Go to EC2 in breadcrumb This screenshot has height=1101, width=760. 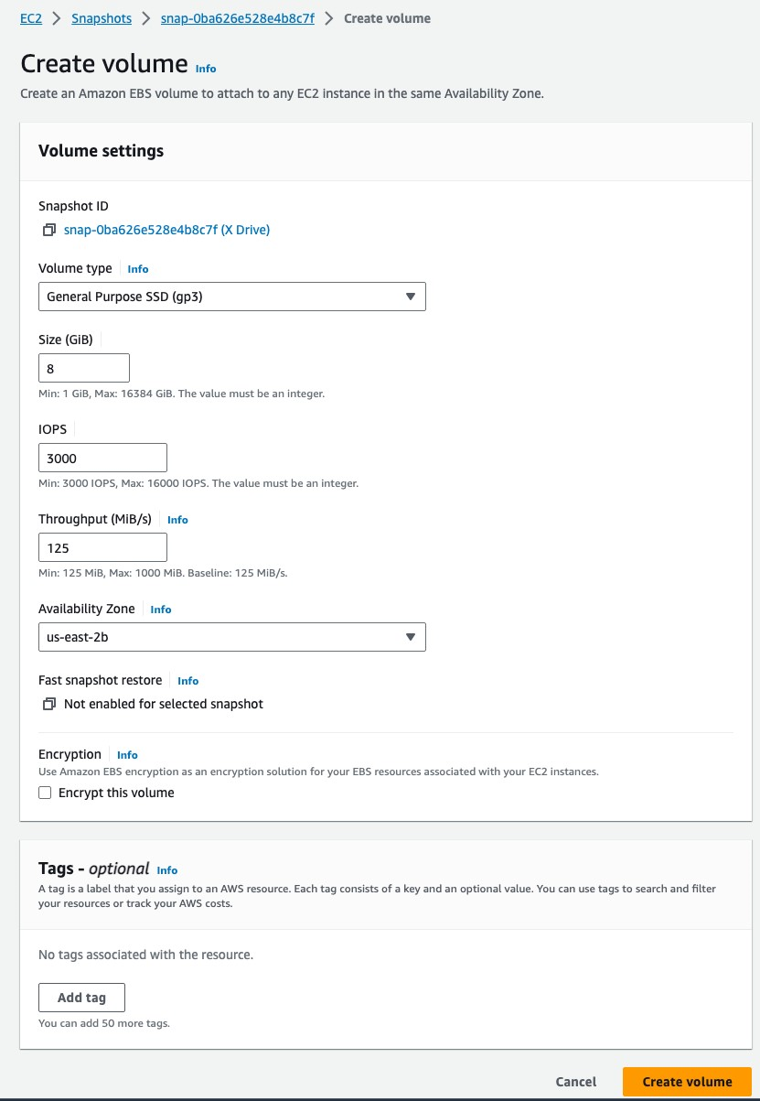[31, 18]
